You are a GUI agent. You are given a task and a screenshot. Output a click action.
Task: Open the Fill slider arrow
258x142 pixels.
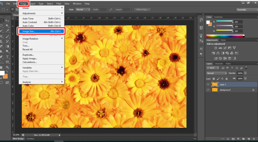[x=245, y=79]
